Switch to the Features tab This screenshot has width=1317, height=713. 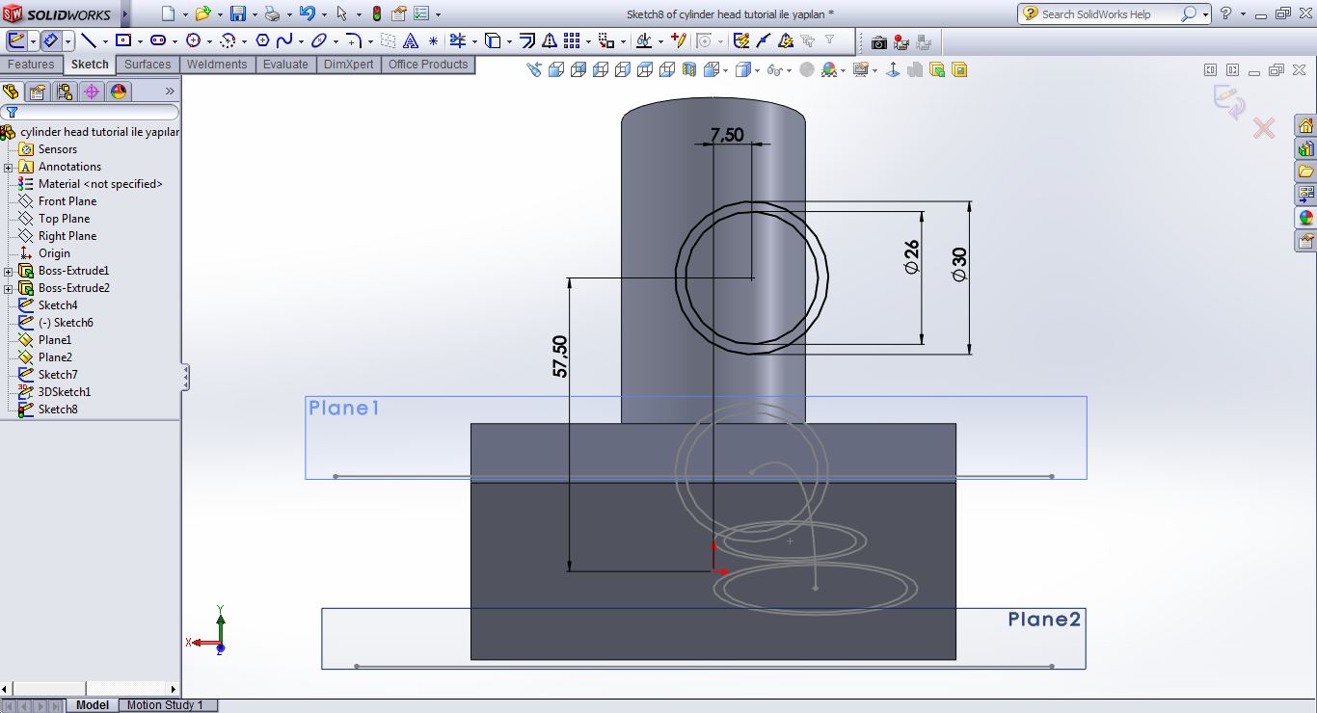(31, 65)
